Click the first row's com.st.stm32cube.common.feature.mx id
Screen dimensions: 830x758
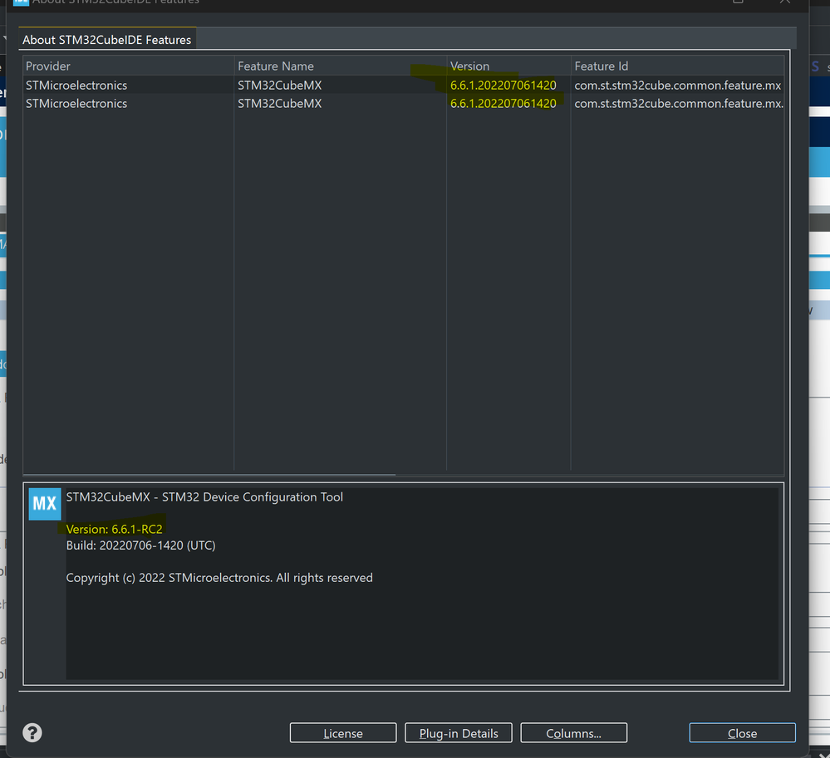click(678, 86)
